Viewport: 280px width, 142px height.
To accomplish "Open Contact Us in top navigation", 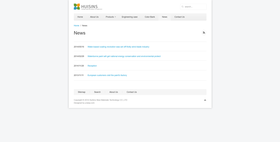I will (x=179, y=17).
